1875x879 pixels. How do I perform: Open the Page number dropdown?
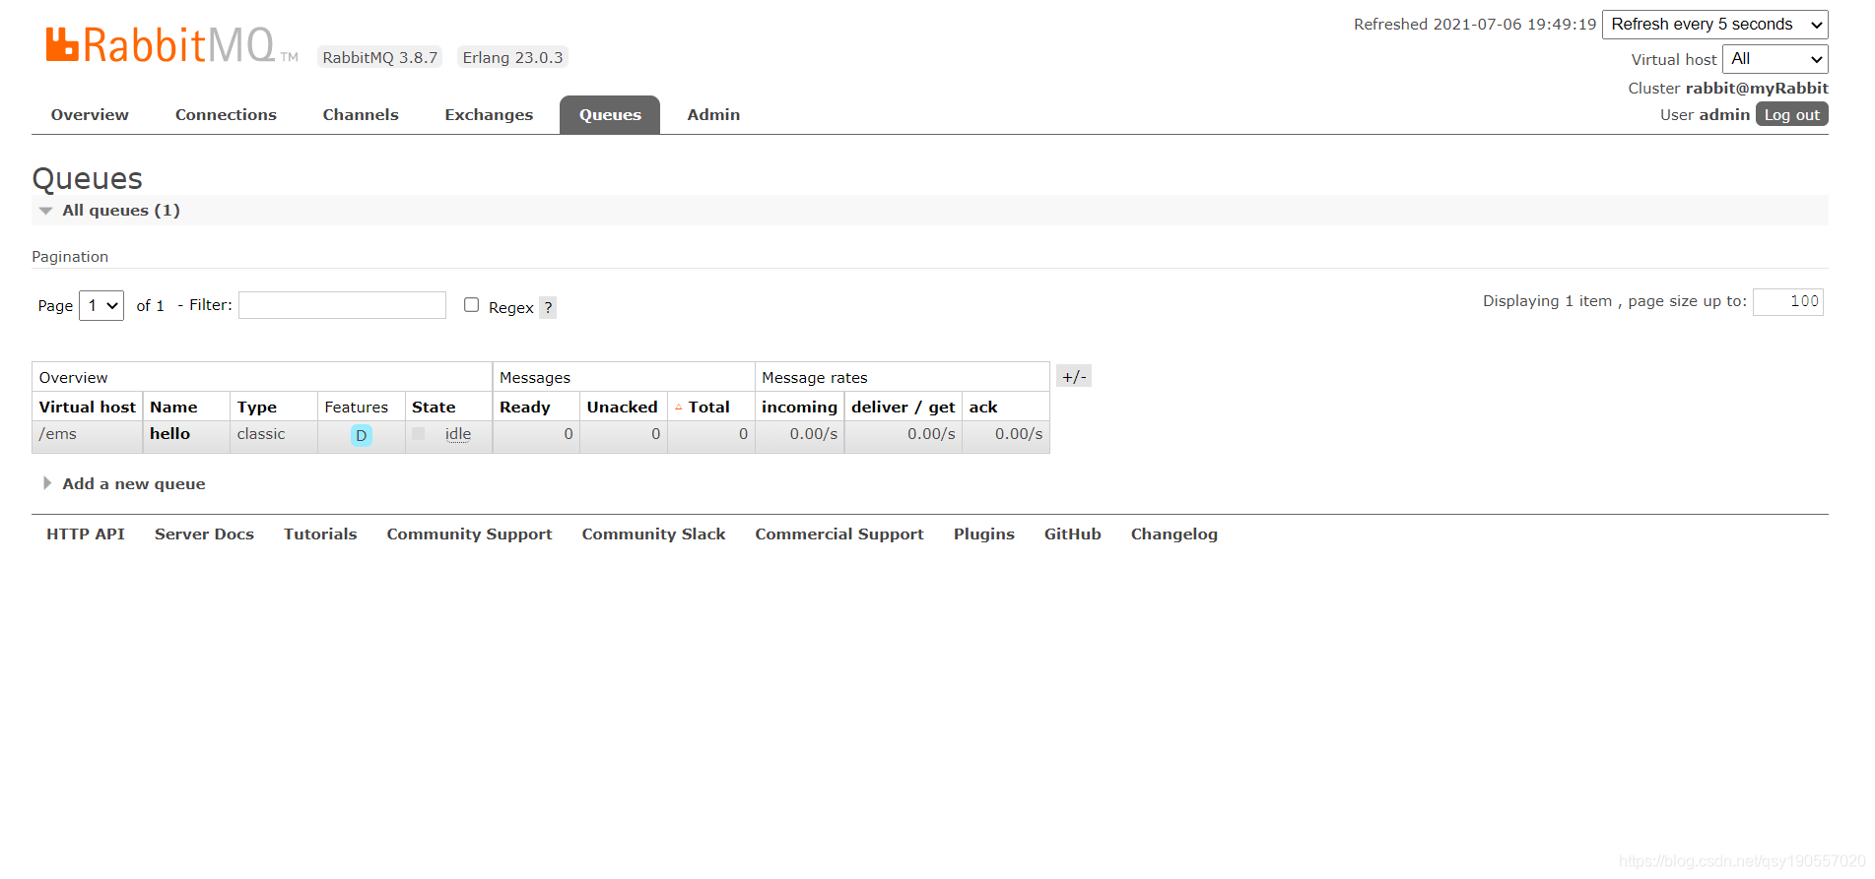tap(101, 305)
